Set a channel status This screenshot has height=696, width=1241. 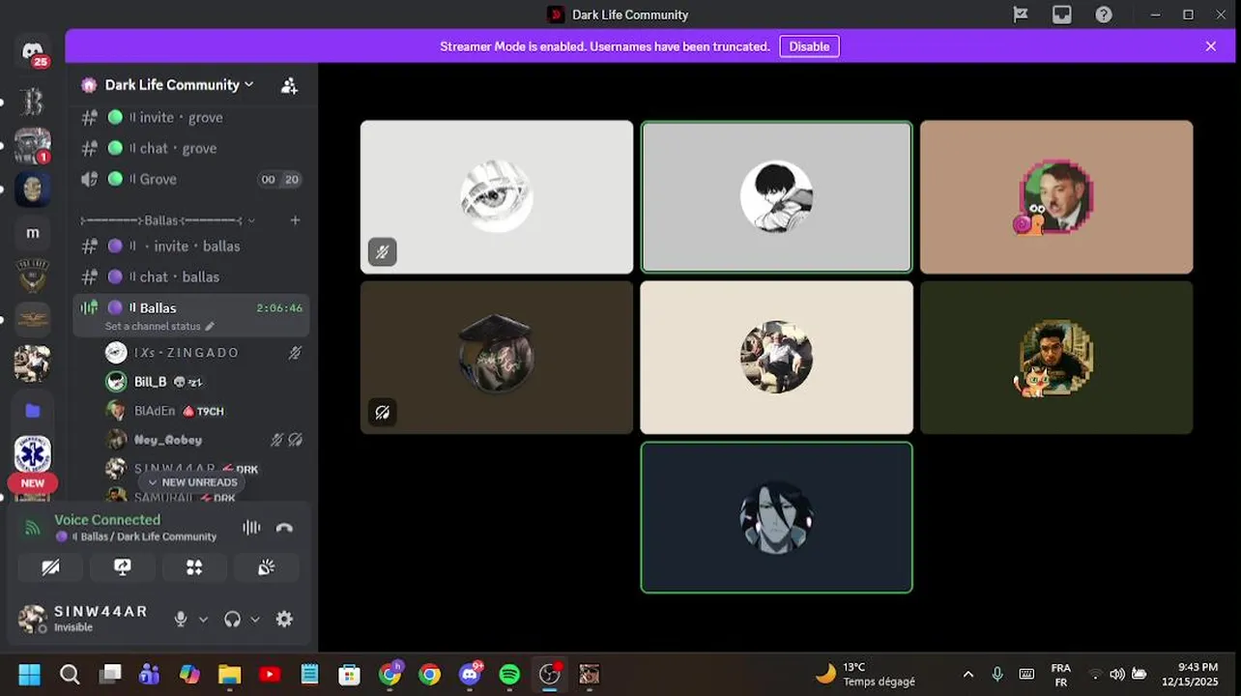pyautogui.click(x=159, y=327)
